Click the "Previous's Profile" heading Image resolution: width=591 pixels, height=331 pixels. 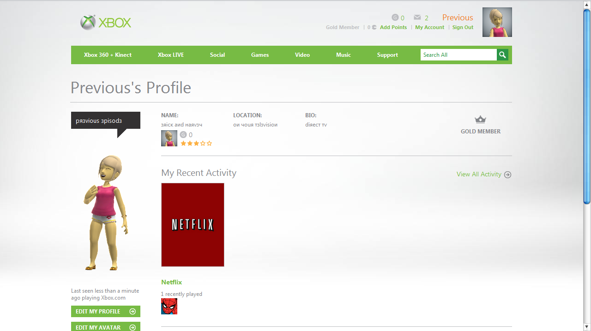pyautogui.click(x=131, y=88)
